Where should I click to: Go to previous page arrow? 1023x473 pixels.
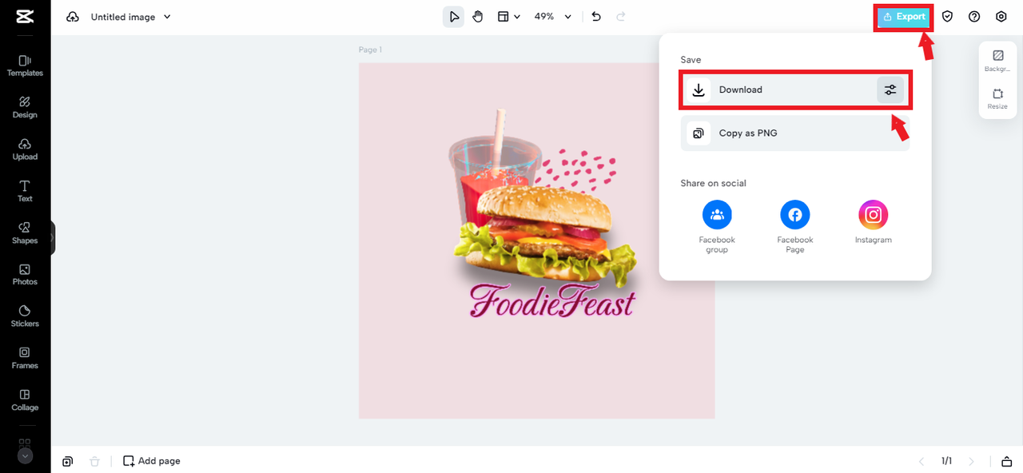click(x=921, y=461)
